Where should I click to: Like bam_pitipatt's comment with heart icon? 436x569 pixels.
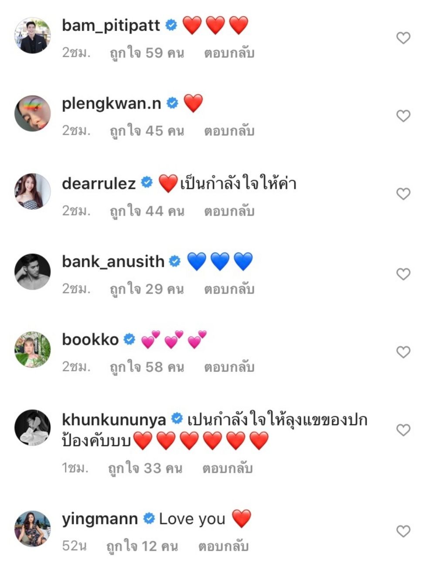point(403,38)
